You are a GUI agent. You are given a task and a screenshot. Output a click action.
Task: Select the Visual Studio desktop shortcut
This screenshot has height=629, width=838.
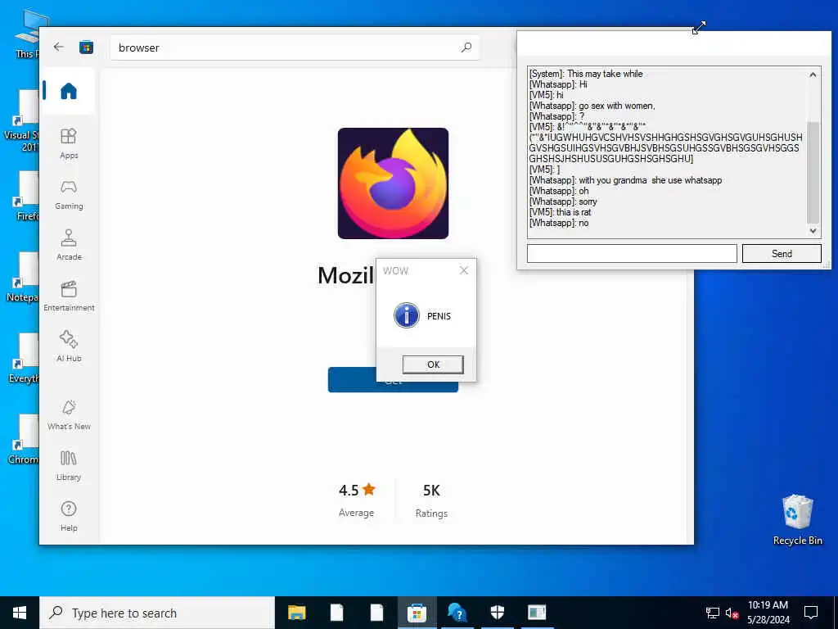(22, 121)
